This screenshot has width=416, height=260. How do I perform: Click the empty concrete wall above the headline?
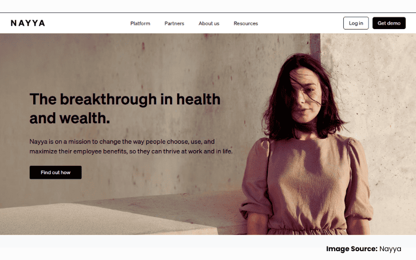pos(120,61)
